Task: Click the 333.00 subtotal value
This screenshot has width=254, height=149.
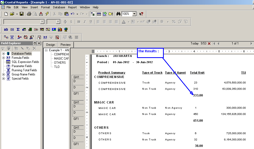Action: click(x=198, y=95)
